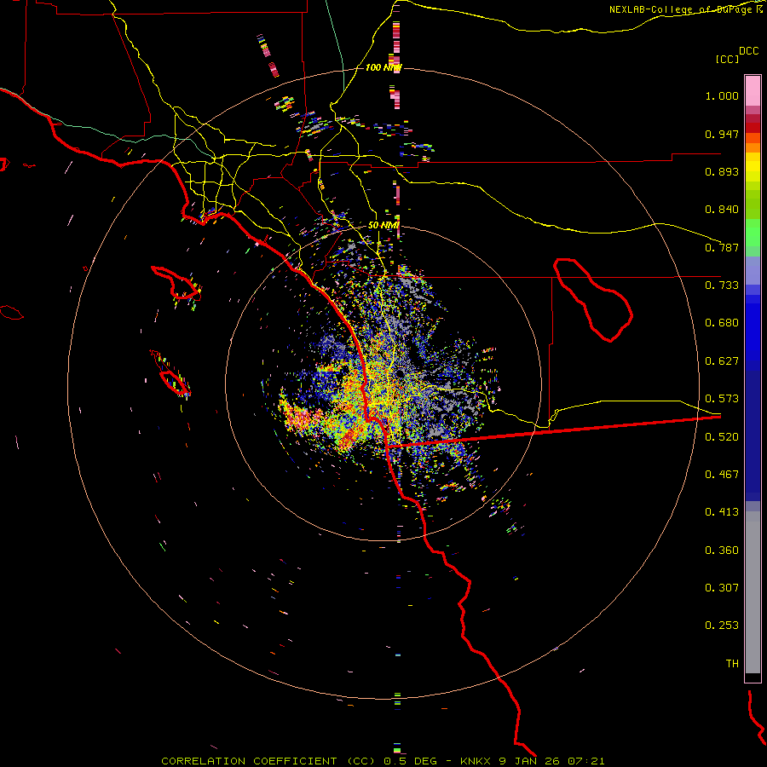Click the [CC] unit label
The height and width of the screenshot is (767, 767).
coord(727,59)
